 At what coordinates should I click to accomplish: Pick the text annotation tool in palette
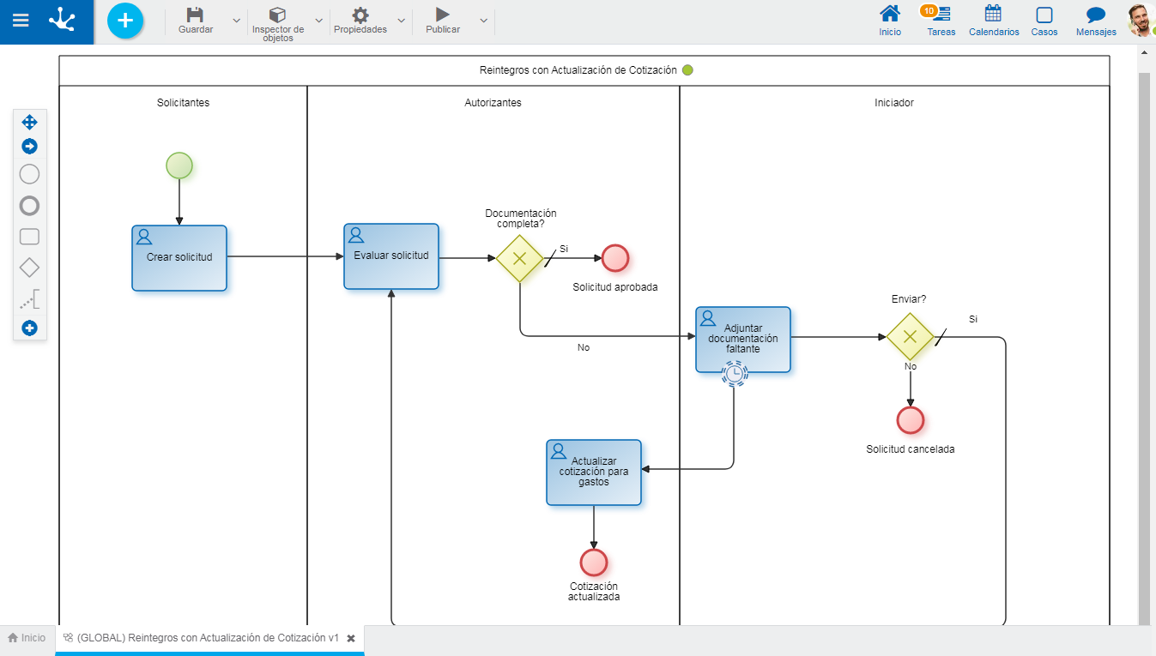(29, 299)
